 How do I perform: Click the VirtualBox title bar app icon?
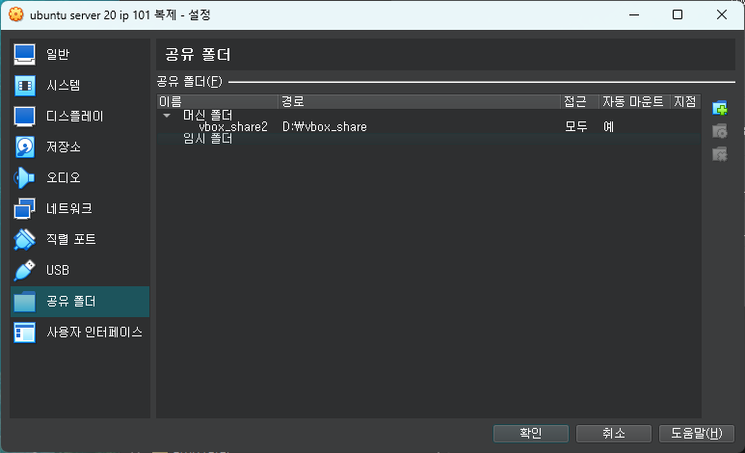click(16, 14)
